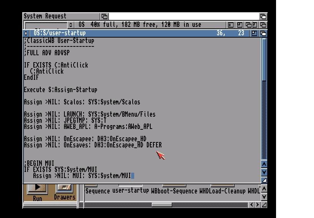Close the OS volume window showing 40% full
The height and width of the screenshot is (218, 314).
pyautogui.click(x=71, y=25)
